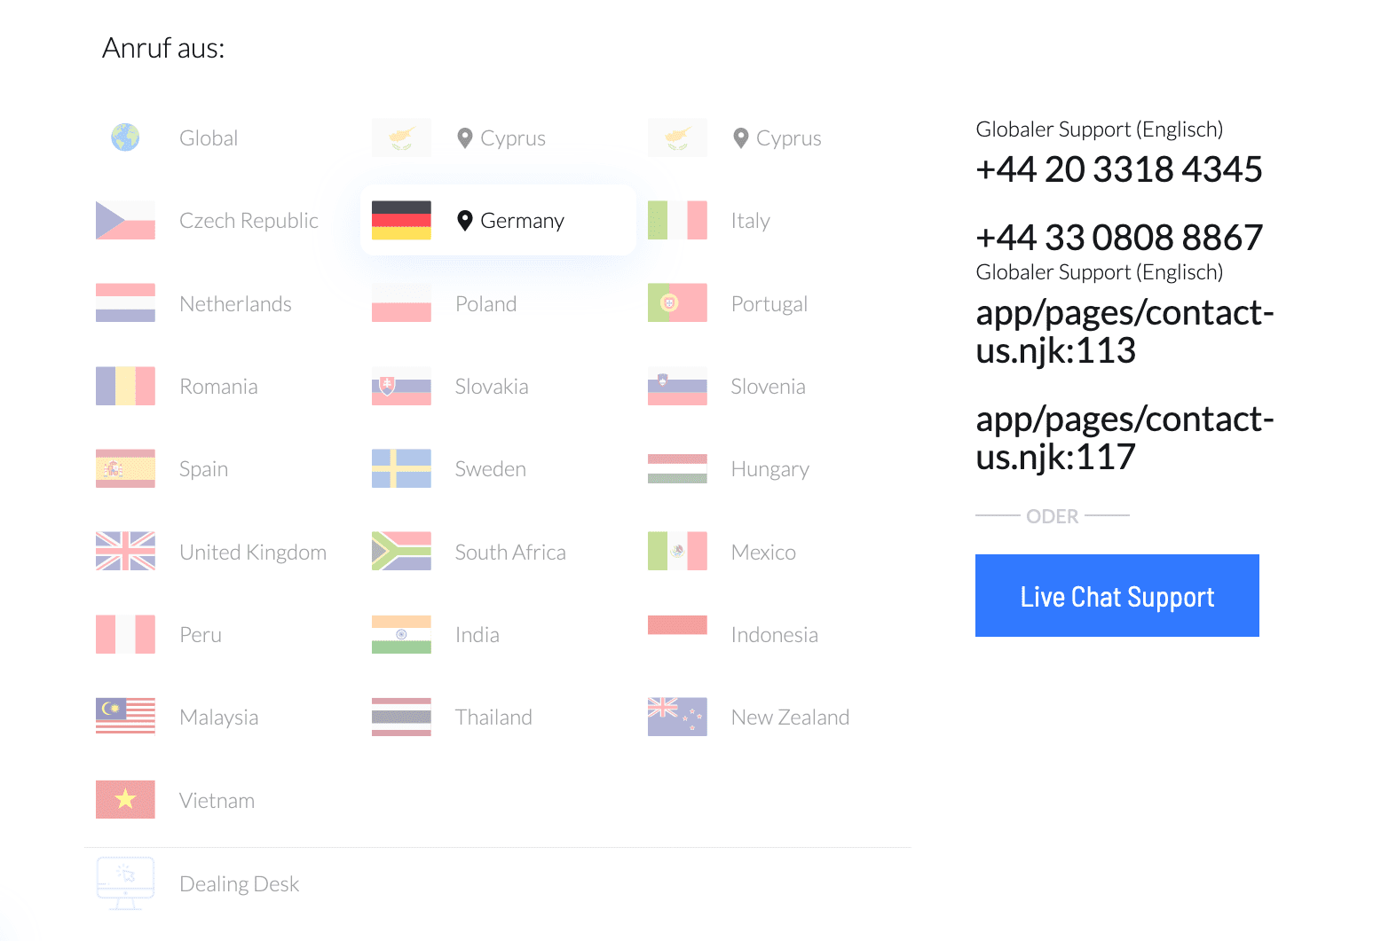Click the Germany flag icon
Viewport: 1373px width, 941px height.
click(x=401, y=221)
